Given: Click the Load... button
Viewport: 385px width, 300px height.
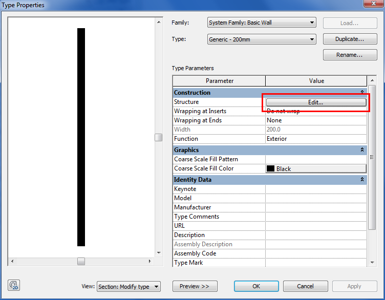Looking at the screenshot, I should (350, 23).
